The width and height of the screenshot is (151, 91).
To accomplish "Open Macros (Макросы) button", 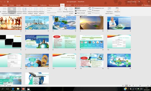I will [117, 10].
